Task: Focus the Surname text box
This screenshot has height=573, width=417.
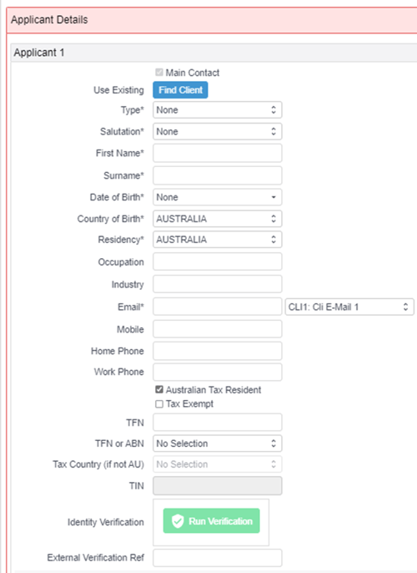Action: pyautogui.click(x=217, y=175)
